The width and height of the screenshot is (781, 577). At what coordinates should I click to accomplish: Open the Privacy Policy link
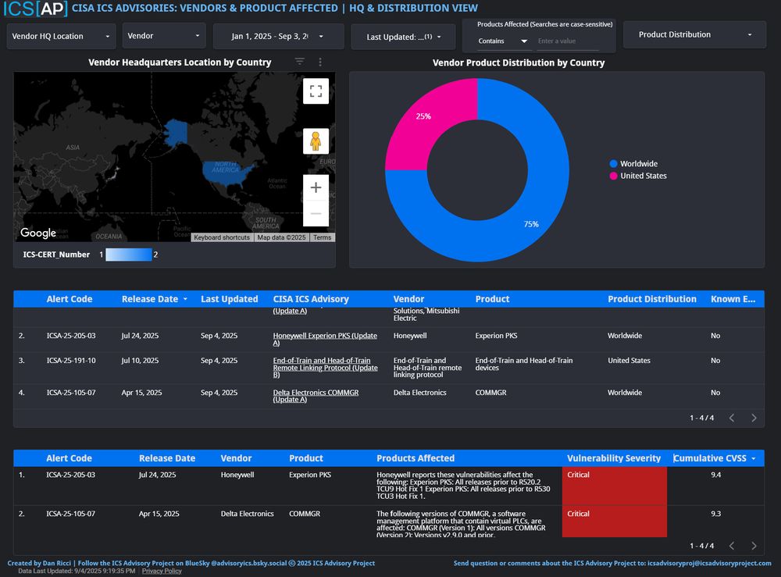pos(162,571)
